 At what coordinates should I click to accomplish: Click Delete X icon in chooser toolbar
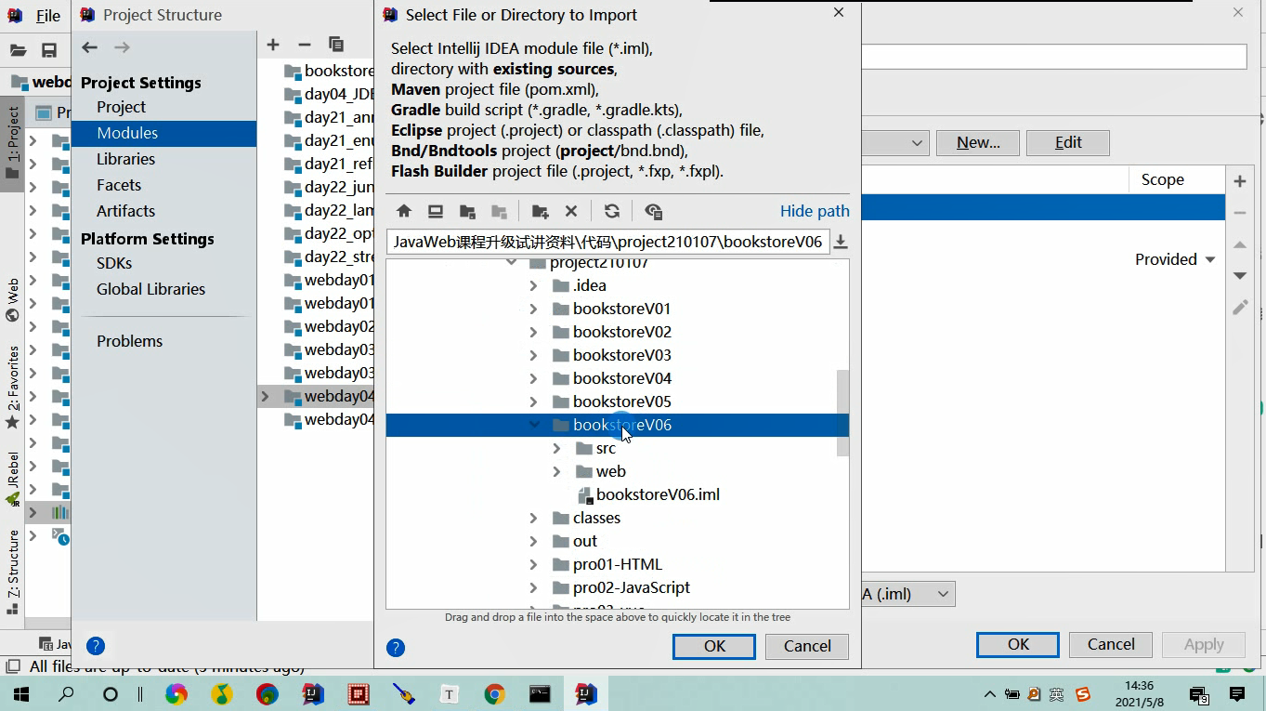click(x=571, y=211)
